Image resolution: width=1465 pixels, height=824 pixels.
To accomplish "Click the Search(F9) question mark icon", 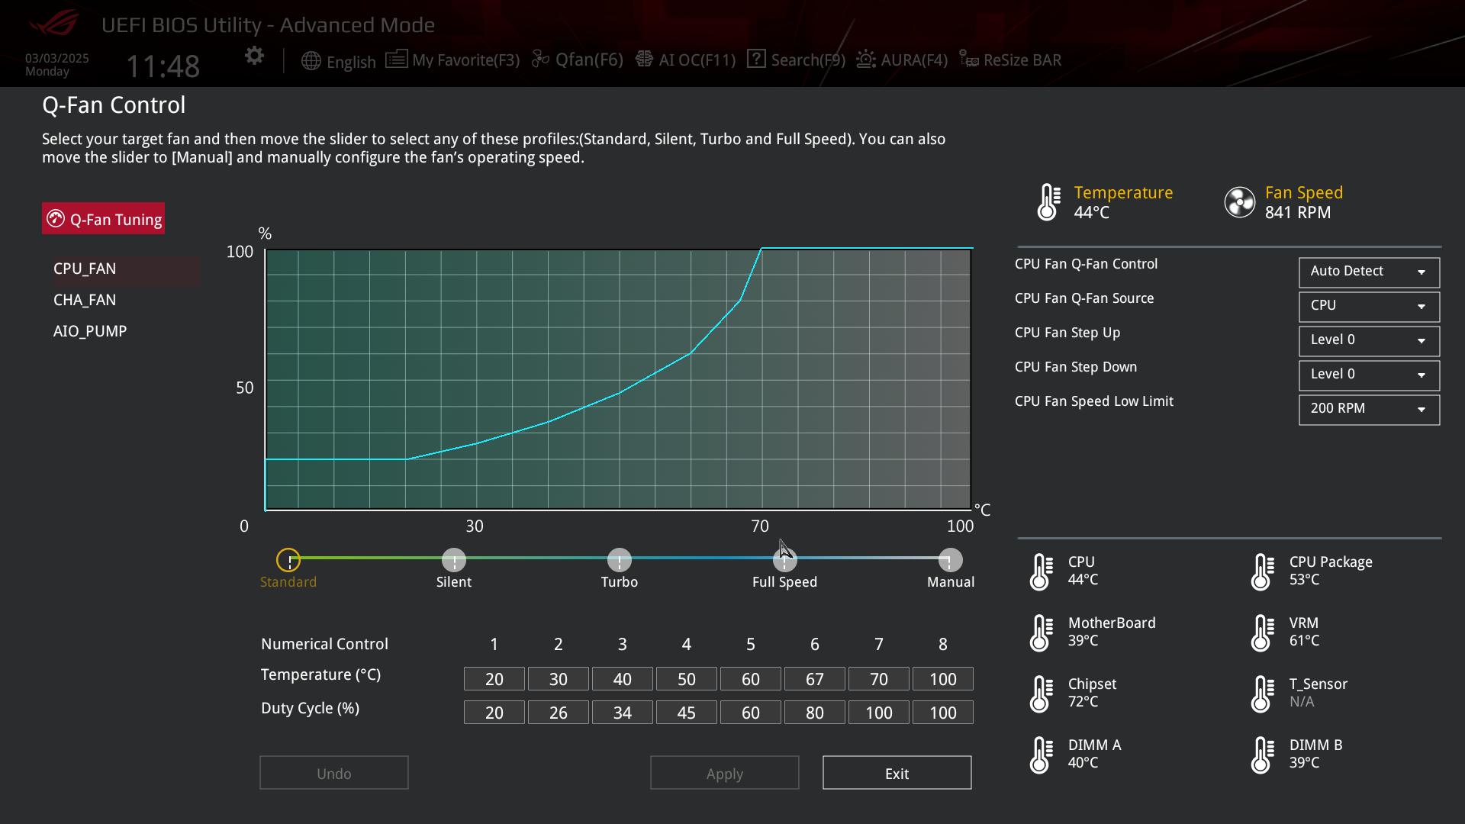I will 755,60.
